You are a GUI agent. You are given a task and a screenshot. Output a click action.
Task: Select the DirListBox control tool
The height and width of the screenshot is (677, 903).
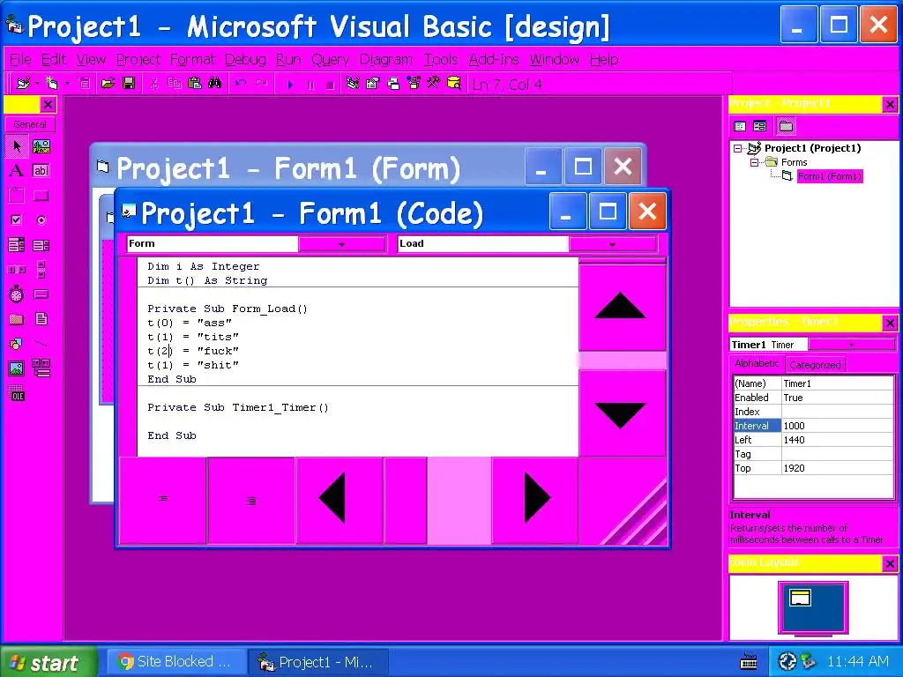pyautogui.click(x=17, y=319)
